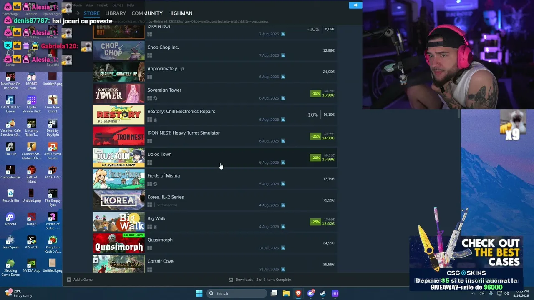Select the I Am Jesus Christ desktop icon
The height and width of the screenshot is (300, 534).
point(53,104)
